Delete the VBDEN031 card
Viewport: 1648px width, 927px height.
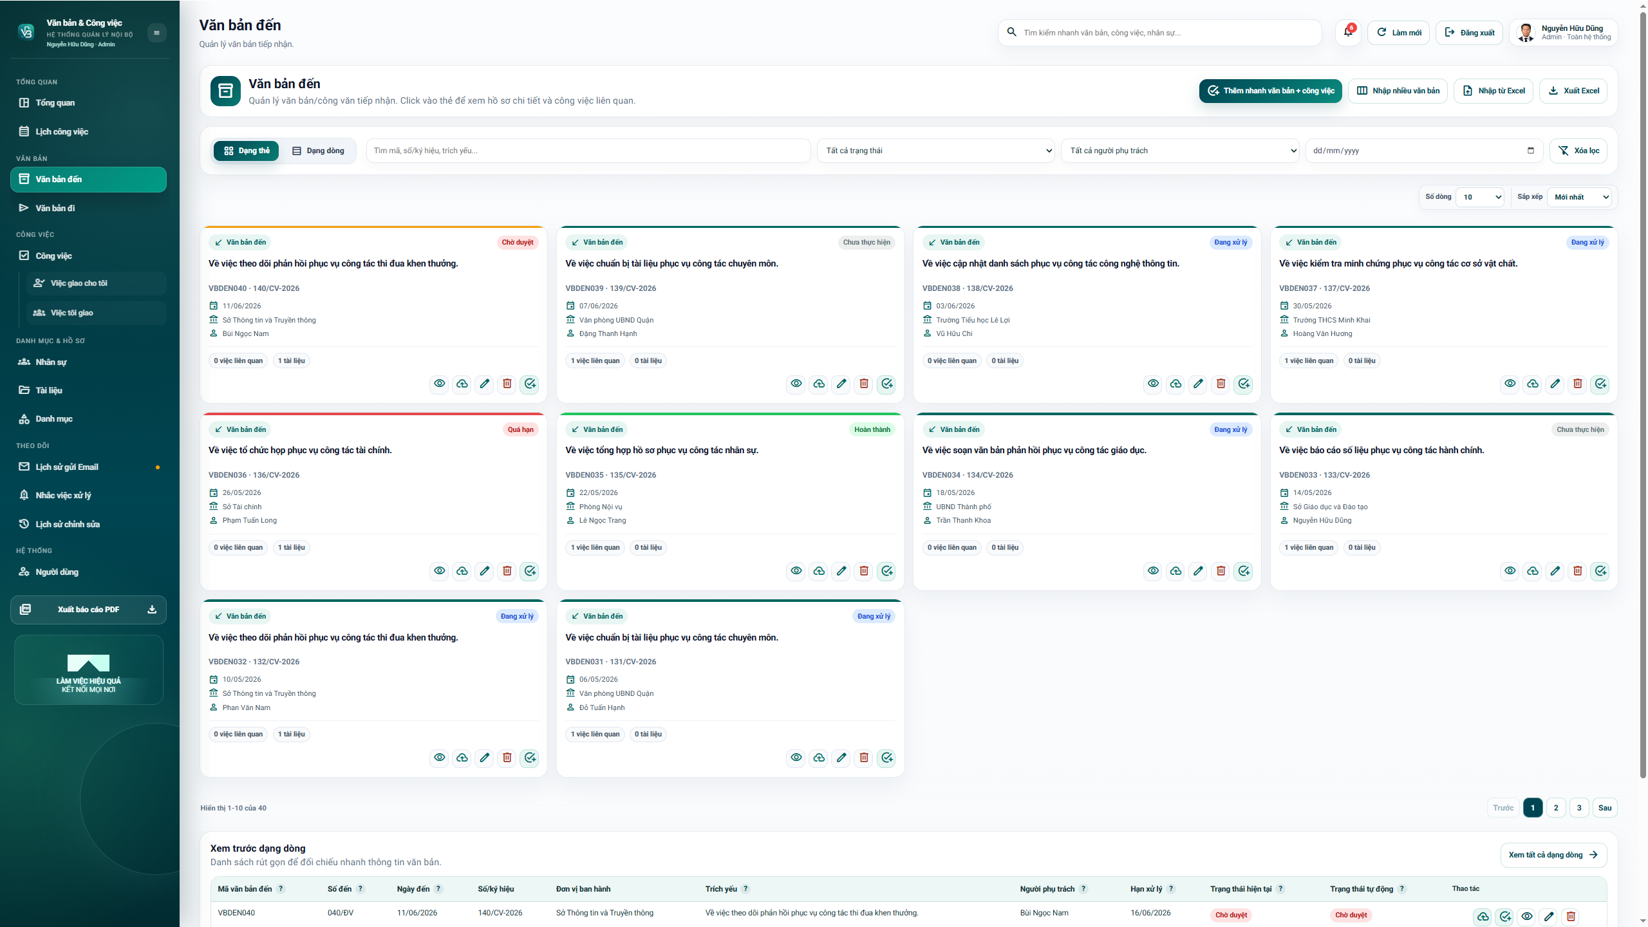coord(864,758)
